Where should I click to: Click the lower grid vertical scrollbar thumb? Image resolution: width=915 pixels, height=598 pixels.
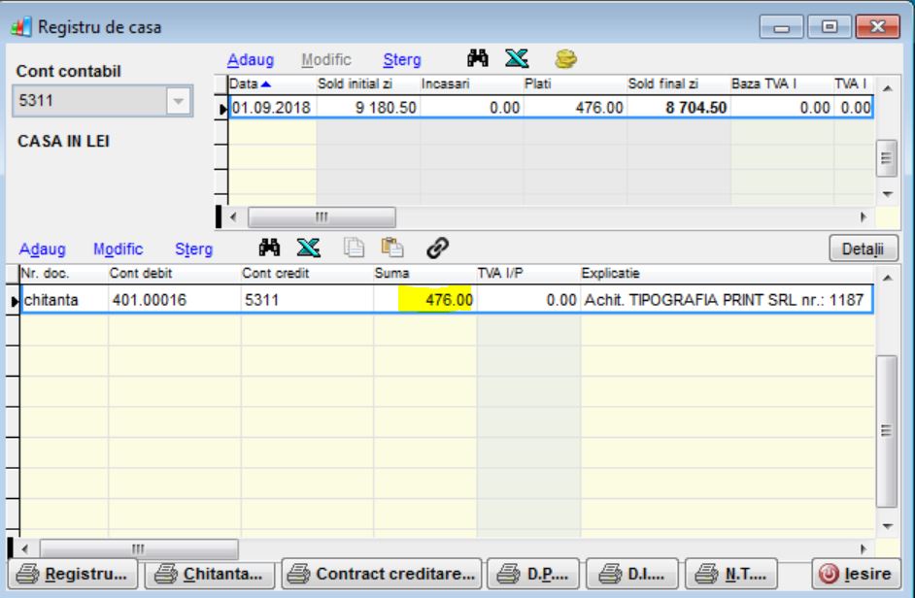click(x=887, y=431)
